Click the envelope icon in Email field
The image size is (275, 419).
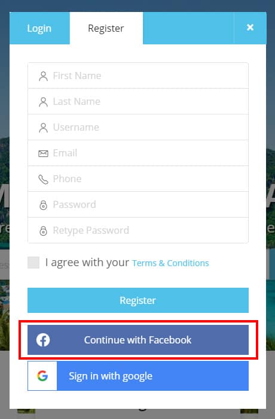43,153
